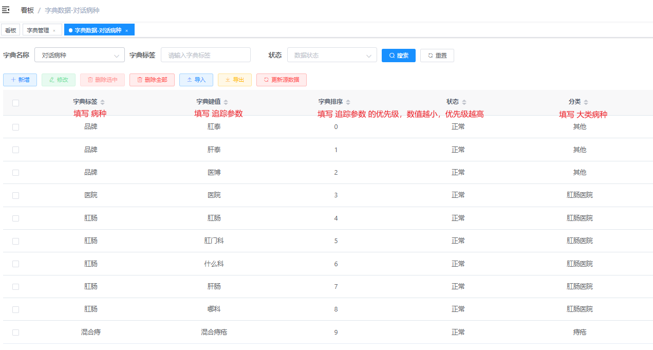Click the 新增 button

[20, 80]
